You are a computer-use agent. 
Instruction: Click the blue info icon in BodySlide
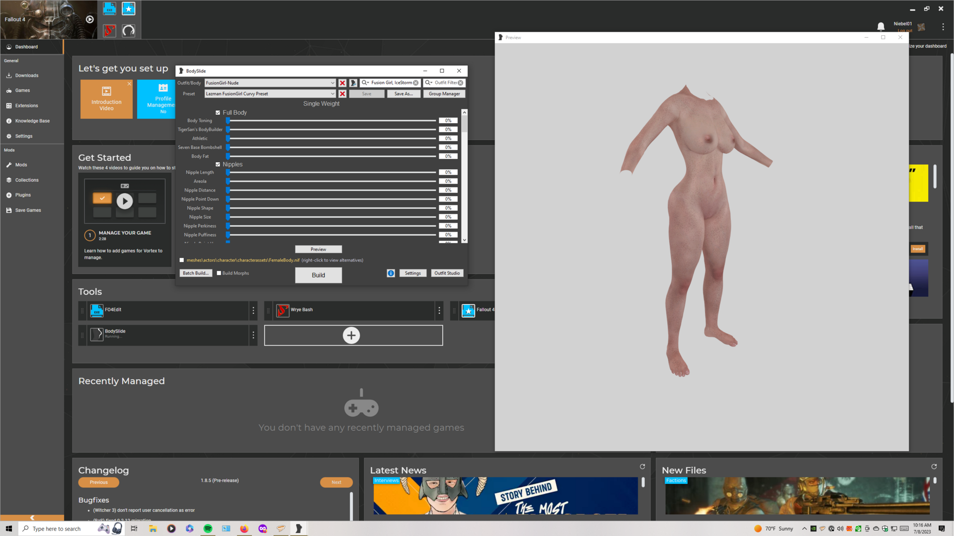[x=391, y=273]
